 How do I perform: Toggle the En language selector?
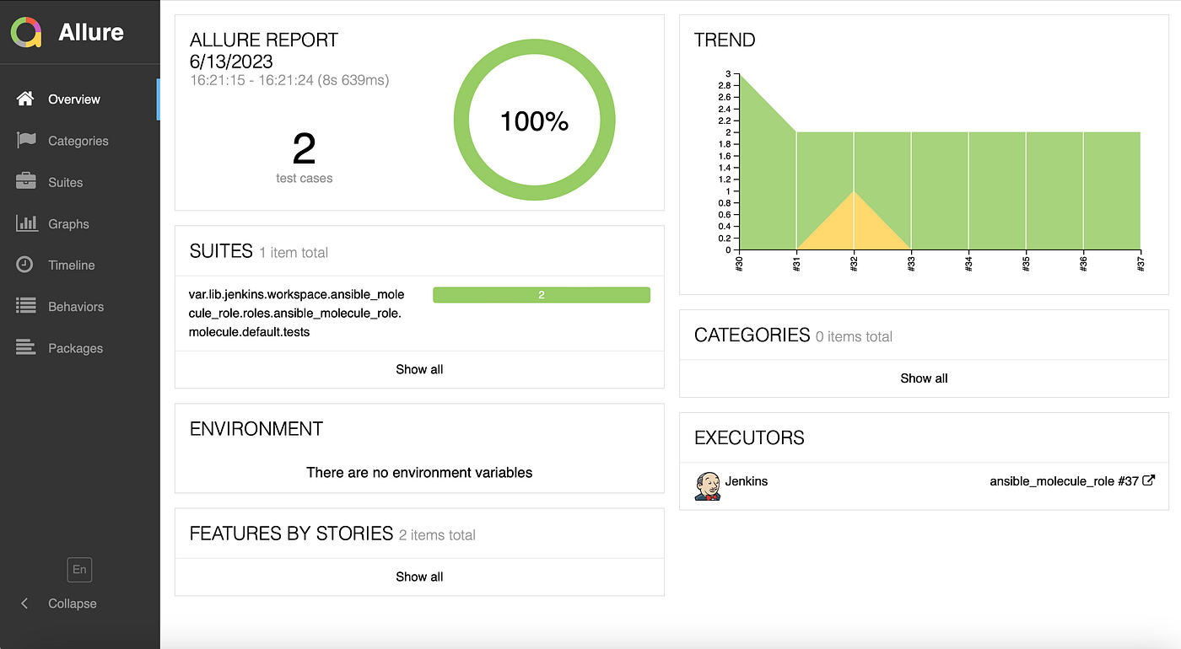(78, 570)
